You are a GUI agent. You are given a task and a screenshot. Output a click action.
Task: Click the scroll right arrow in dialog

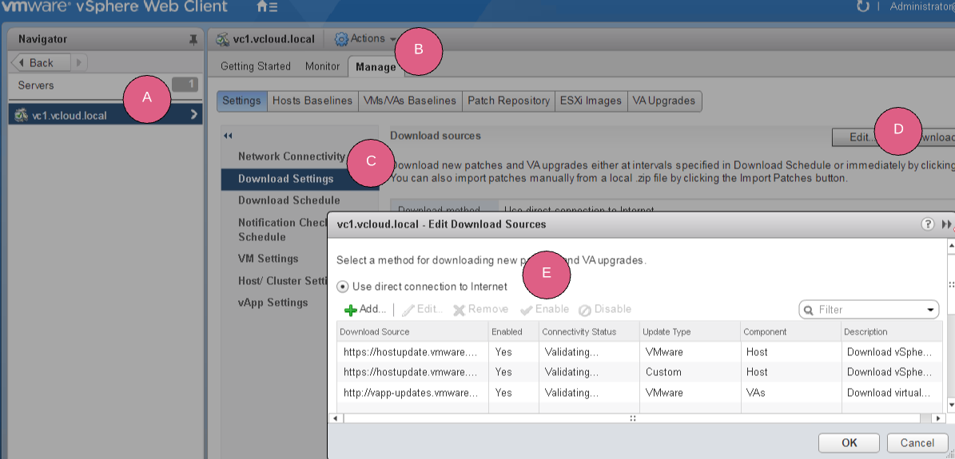click(x=940, y=419)
